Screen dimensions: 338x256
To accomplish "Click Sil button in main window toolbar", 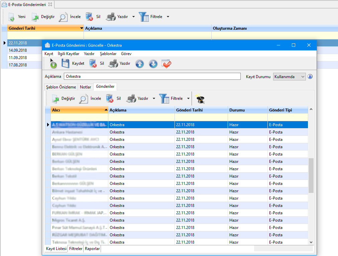I will (93, 17).
